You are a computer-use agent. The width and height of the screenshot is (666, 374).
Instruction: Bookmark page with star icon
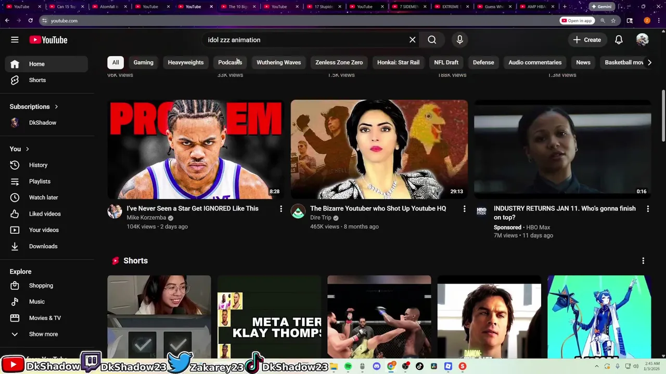point(613,21)
